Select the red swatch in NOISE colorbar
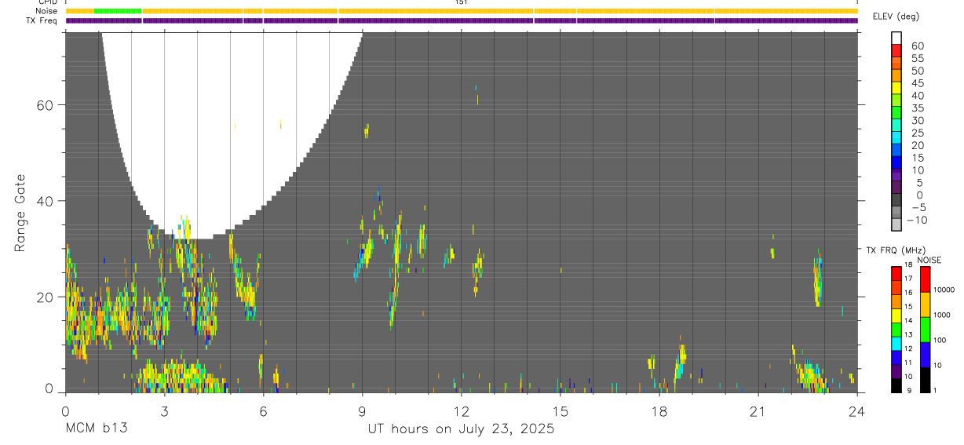This screenshot has height=445, width=964. pos(925,279)
